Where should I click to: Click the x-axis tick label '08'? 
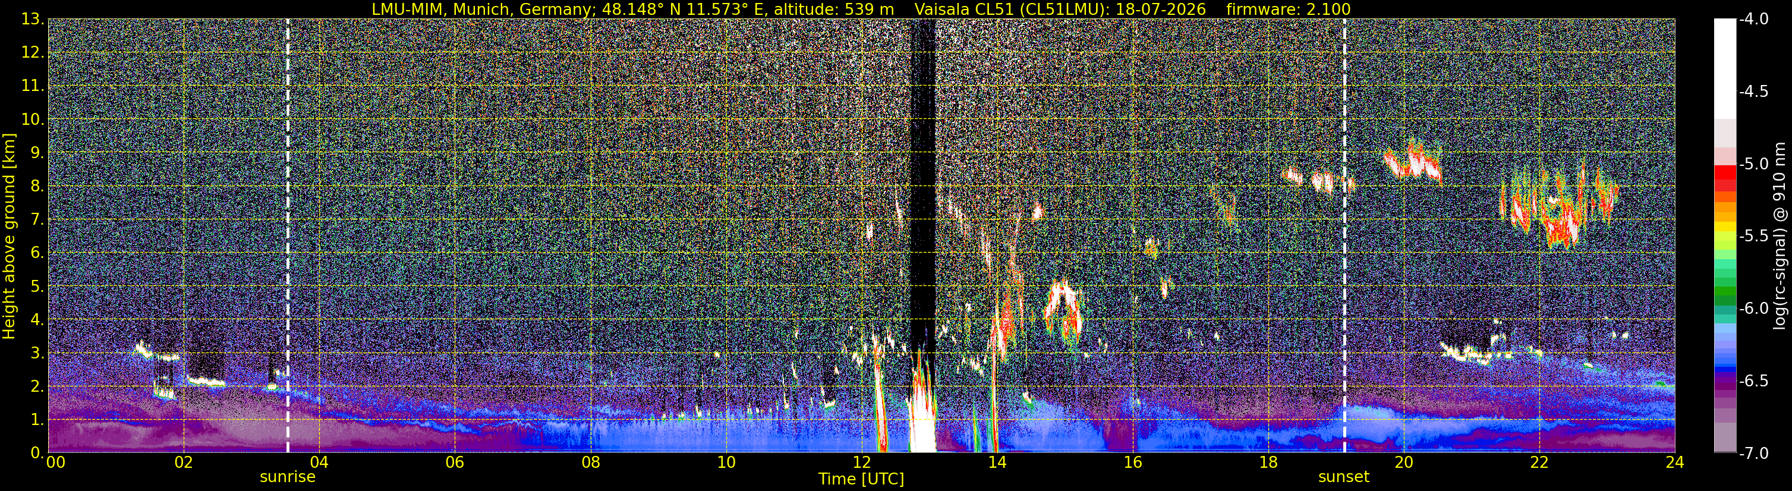click(590, 462)
